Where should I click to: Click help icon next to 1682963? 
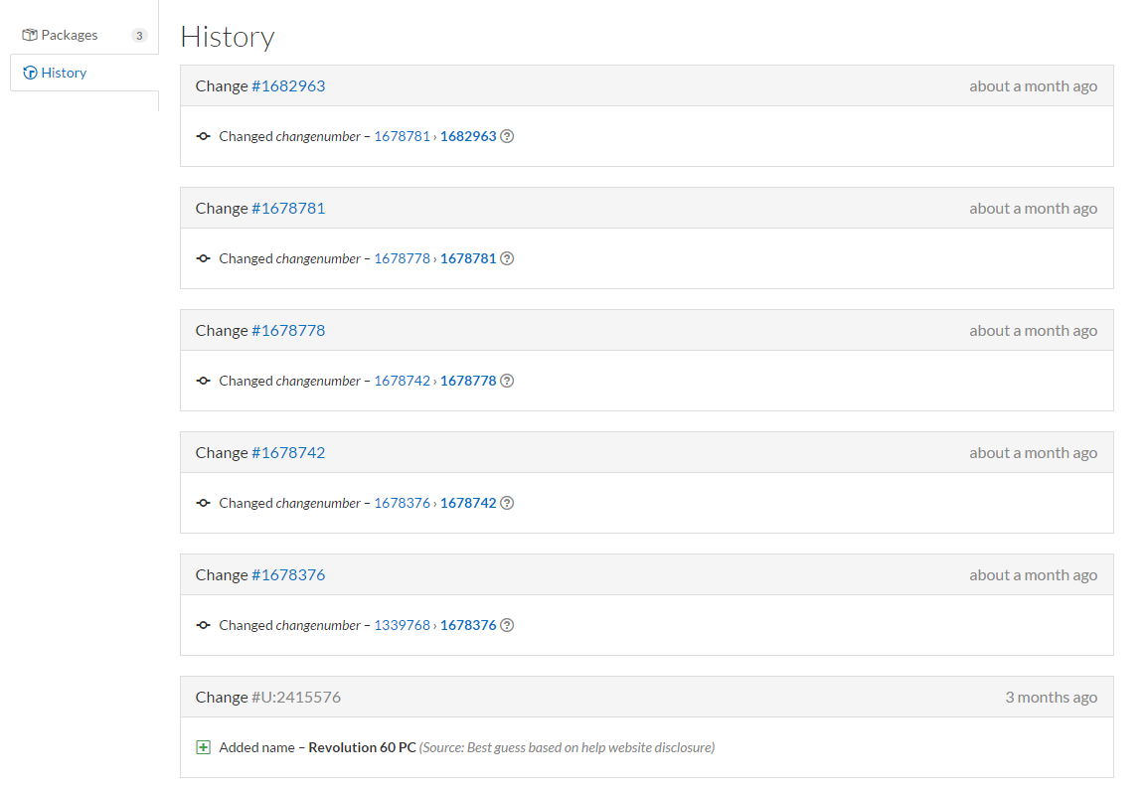point(507,136)
